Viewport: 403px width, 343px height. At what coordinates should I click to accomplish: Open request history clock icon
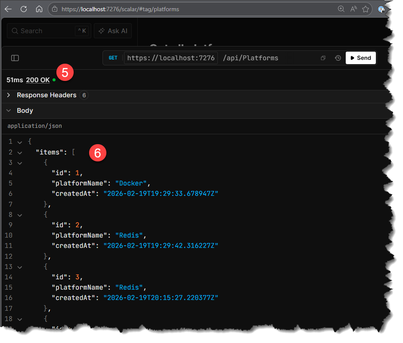[x=338, y=58]
